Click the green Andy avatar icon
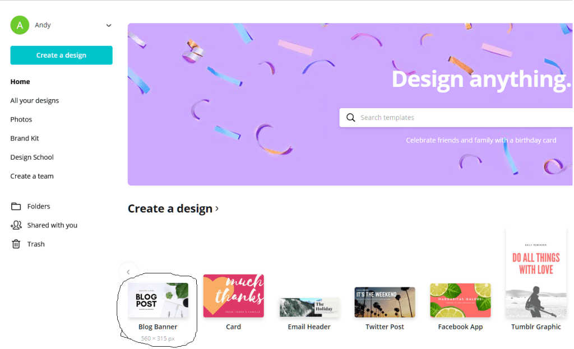This screenshot has width=574, height=349. (x=20, y=25)
